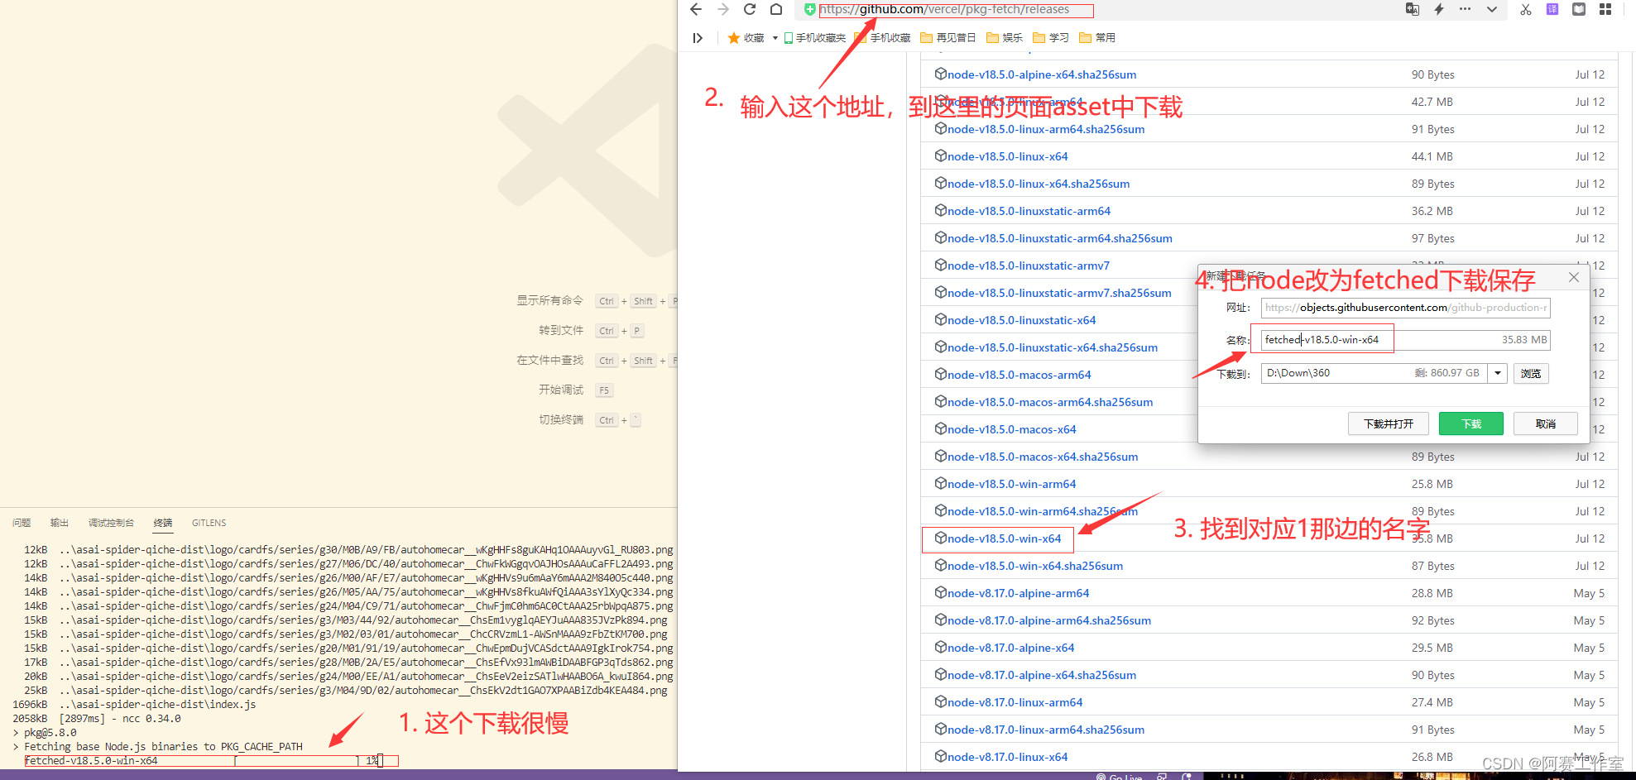
Task: Click the green shield icon in the address bar
Action: pos(808,9)
